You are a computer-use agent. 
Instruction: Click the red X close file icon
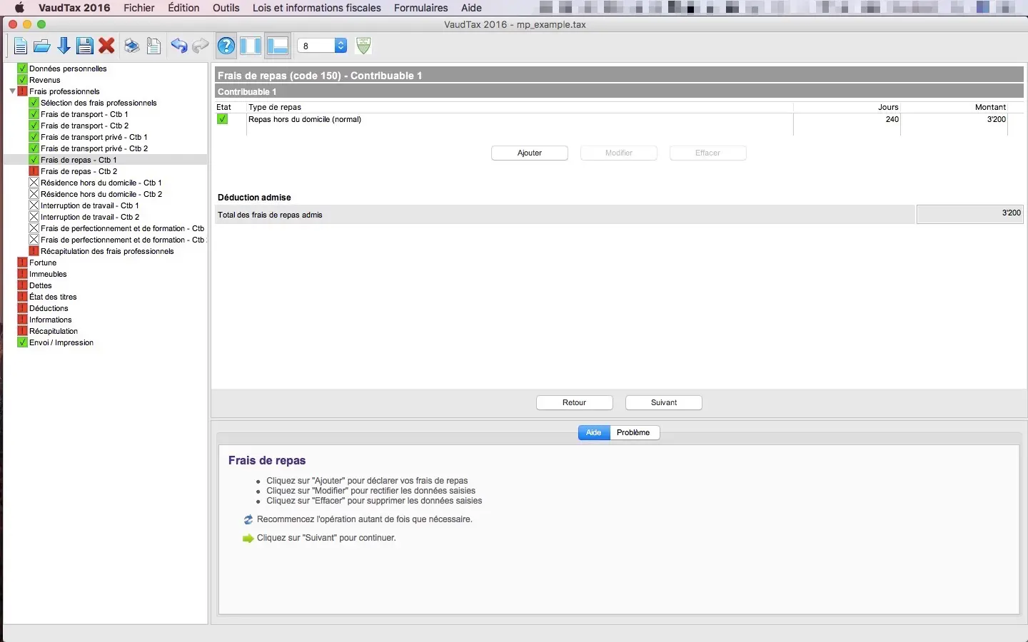tap(107, 46)
